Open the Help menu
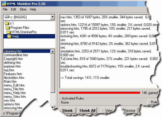This screenshot has width=162, height=117. [33, 9]
